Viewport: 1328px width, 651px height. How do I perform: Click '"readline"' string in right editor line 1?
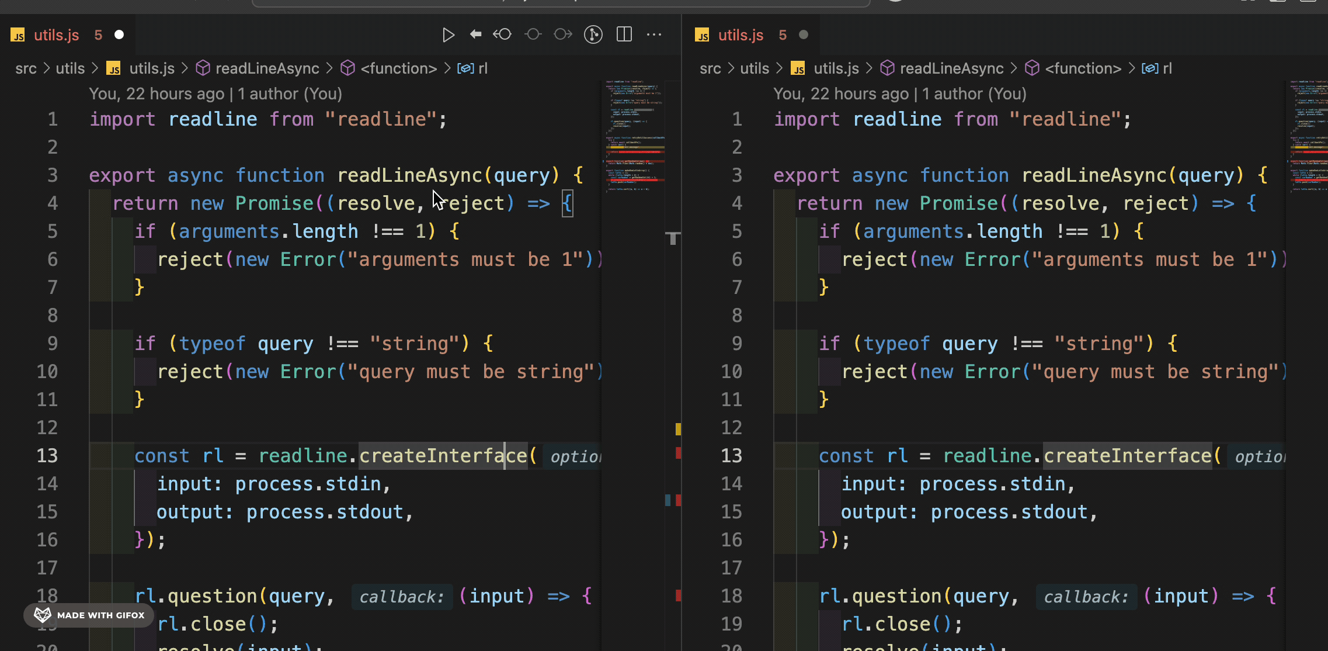coord(1065,119)
